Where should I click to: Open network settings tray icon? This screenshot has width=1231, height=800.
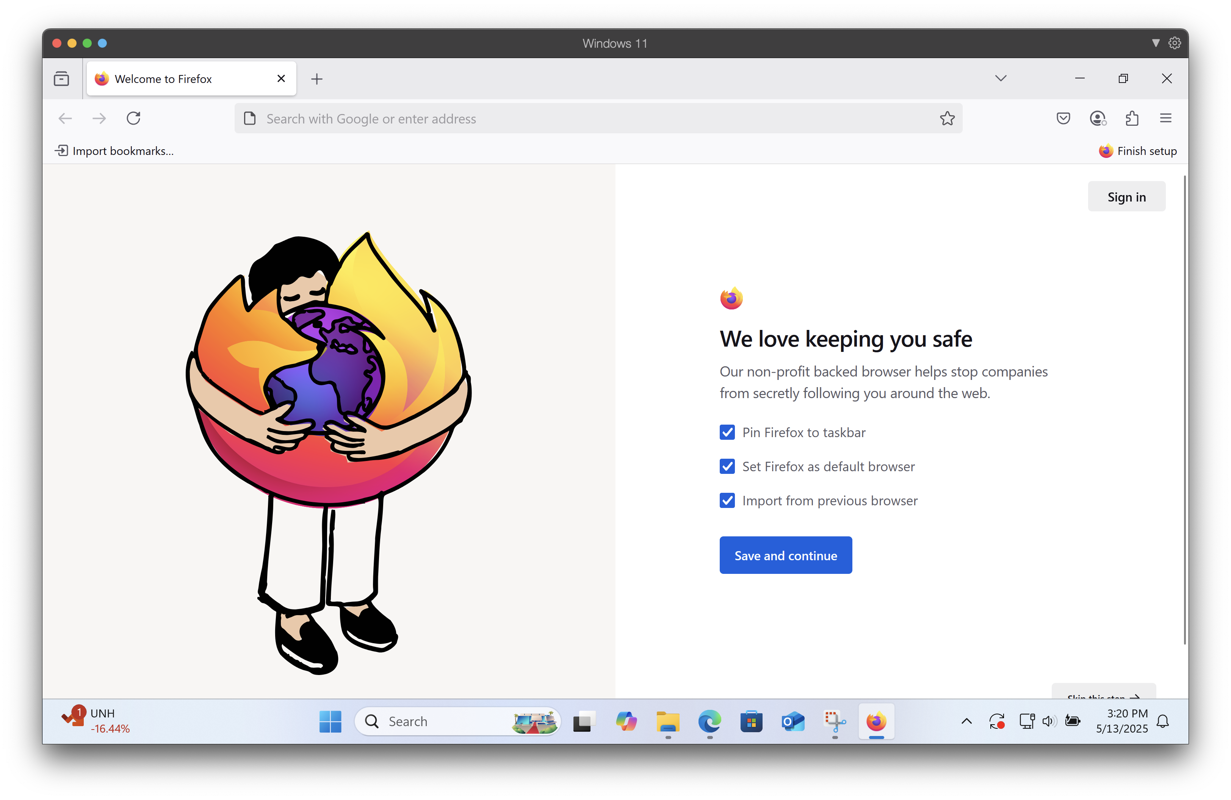(1026, 722)
